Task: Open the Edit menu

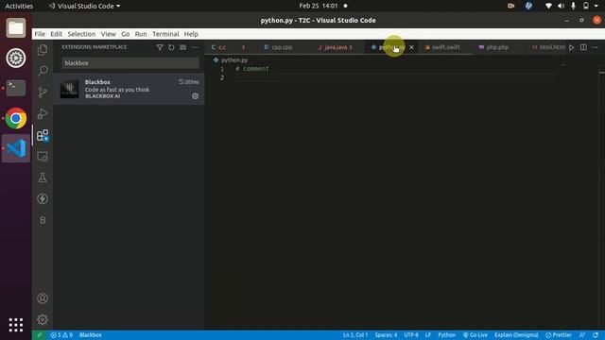Action: coord(56,34)
